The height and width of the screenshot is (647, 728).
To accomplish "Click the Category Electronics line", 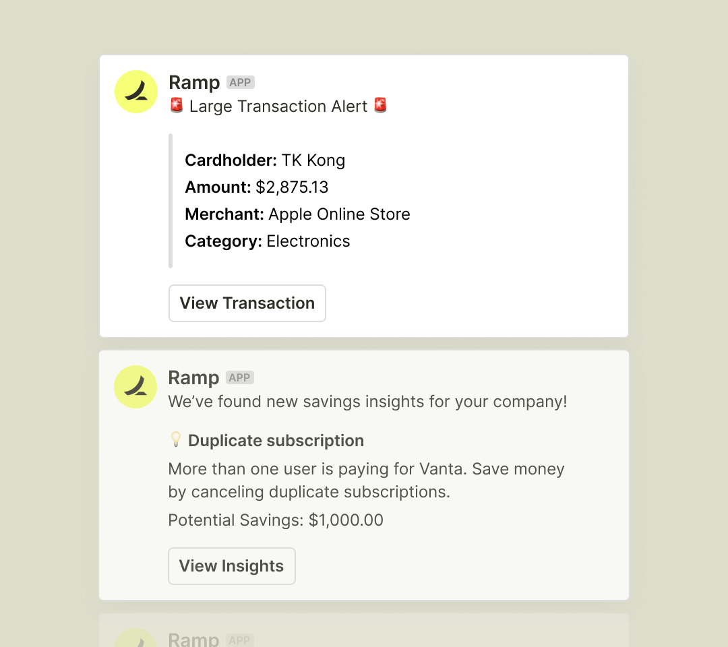I will (268, 241).
